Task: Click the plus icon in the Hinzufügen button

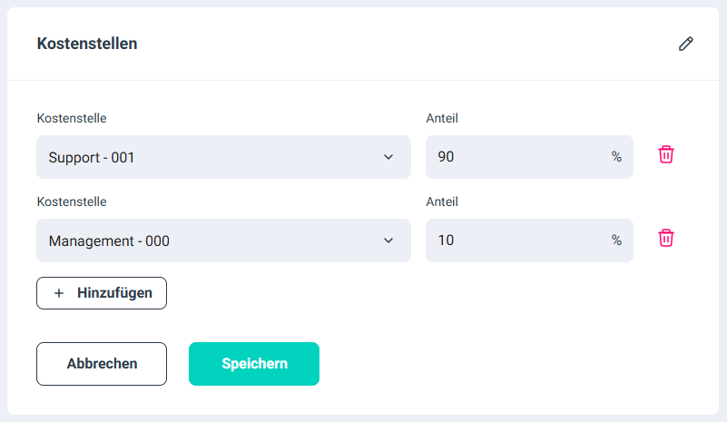Action: pyautogui.click(x=59, y=293)
